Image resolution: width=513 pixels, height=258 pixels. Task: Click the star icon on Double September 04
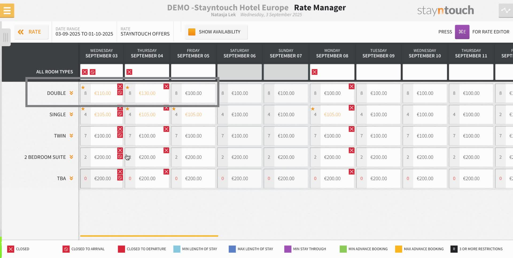pos(127,87)
